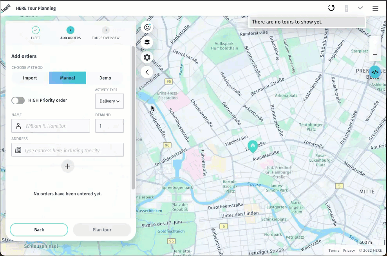387x256 pixels.
Task: Click the 'Volkspark Humboldthain' map label
Action: 224,46
